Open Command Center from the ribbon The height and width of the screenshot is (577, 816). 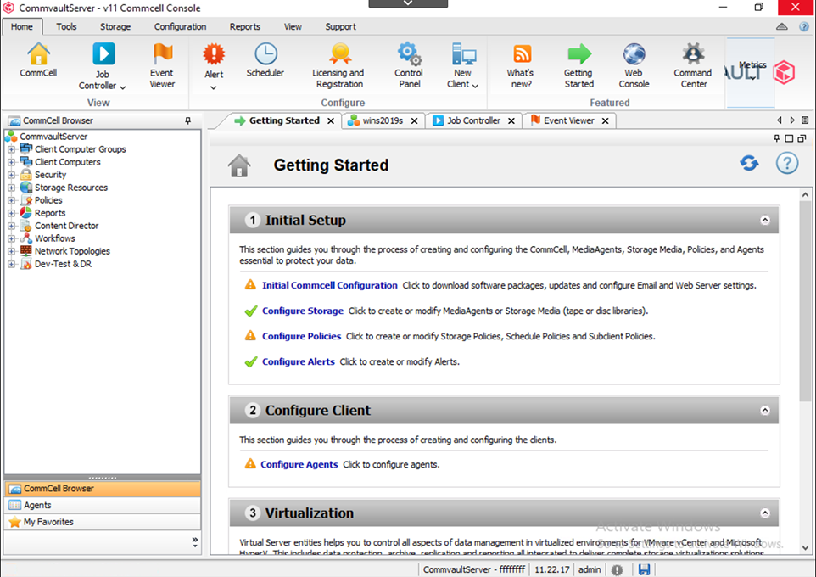[693, 65]
